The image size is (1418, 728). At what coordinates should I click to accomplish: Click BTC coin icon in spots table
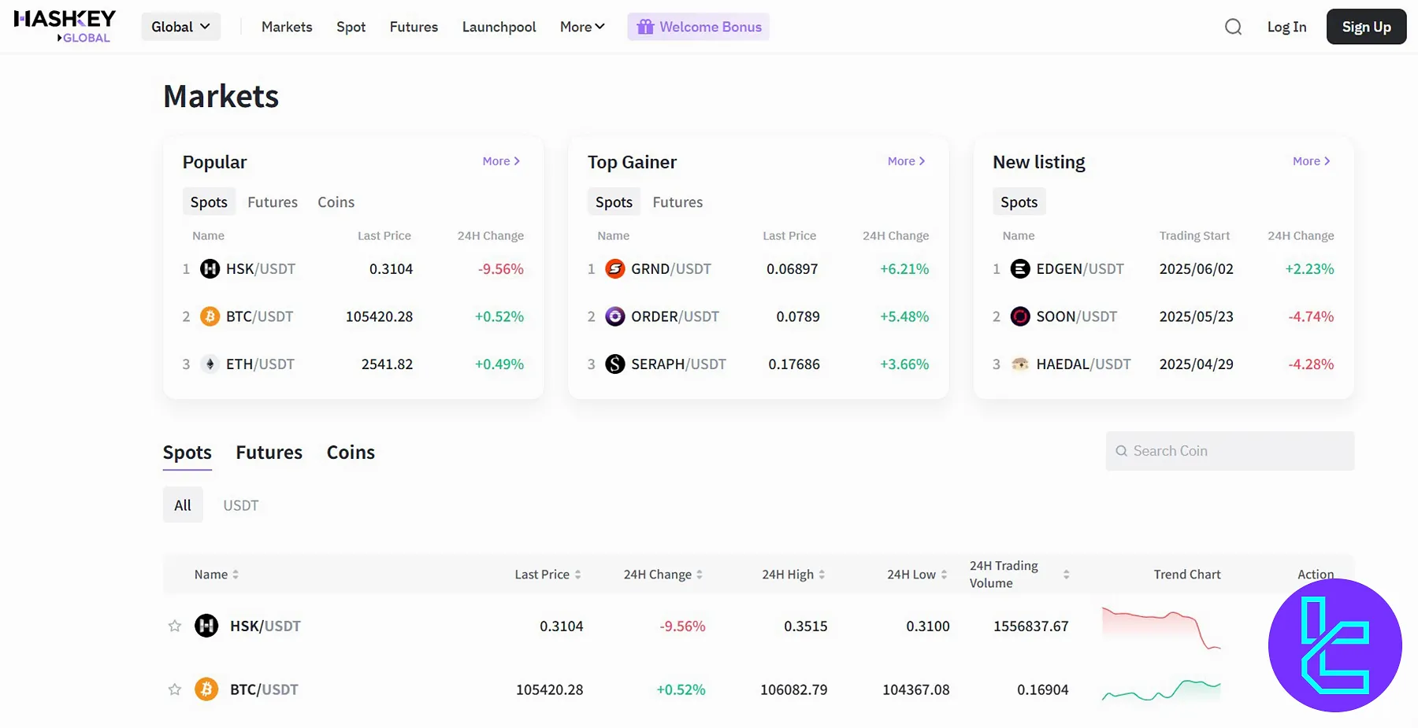pos(206,689)
